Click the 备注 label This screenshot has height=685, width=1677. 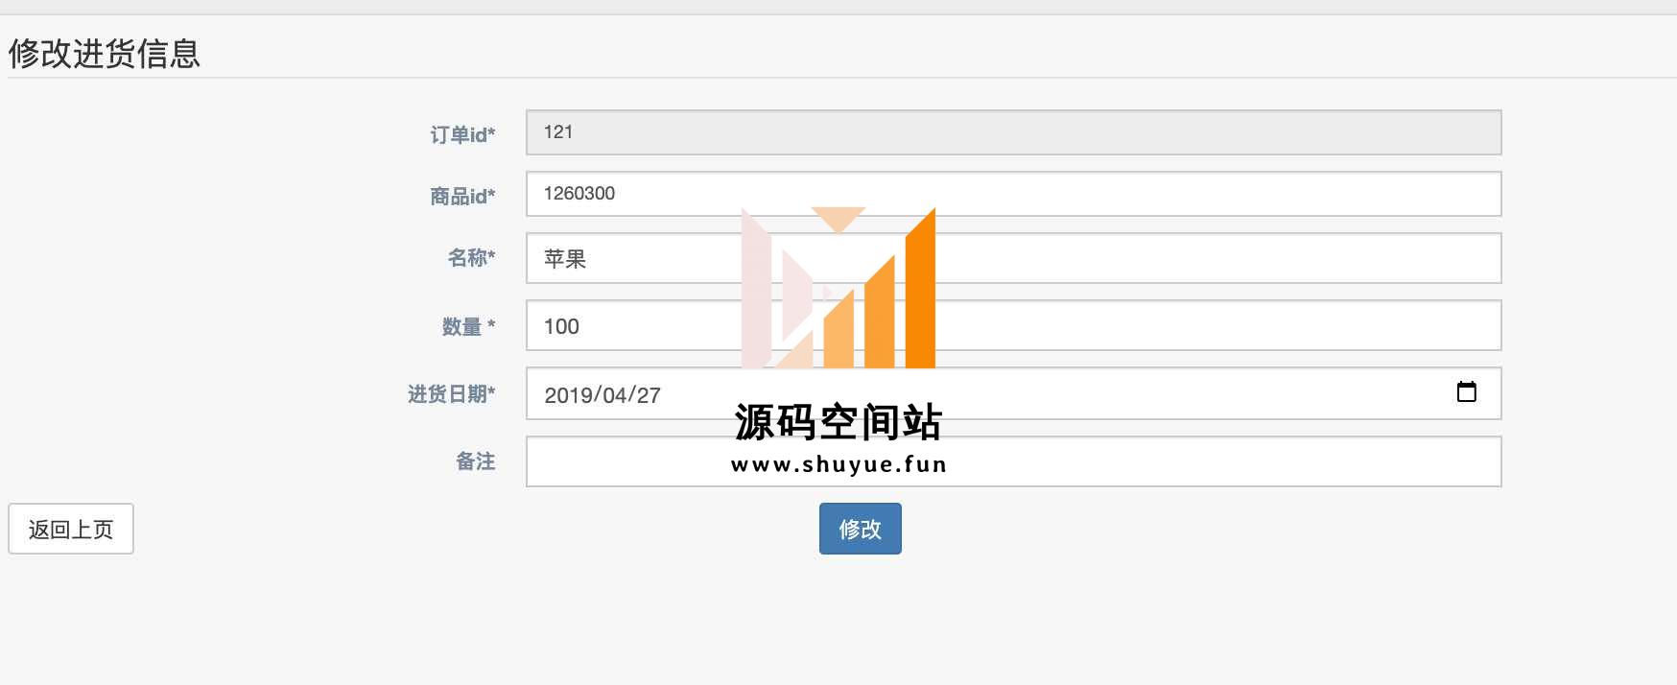point(476,461)
